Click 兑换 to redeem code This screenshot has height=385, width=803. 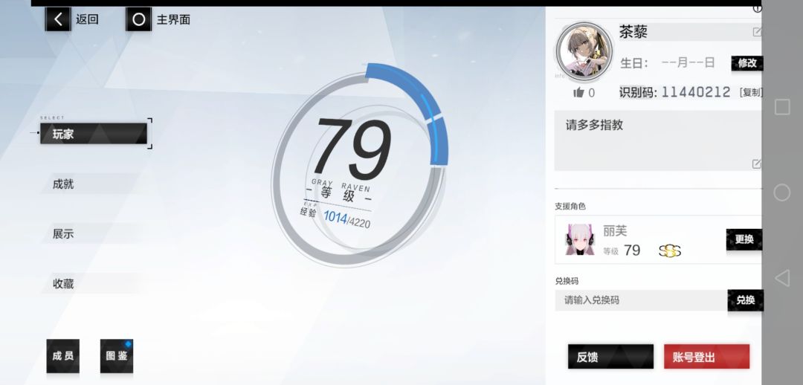[745, 300]
